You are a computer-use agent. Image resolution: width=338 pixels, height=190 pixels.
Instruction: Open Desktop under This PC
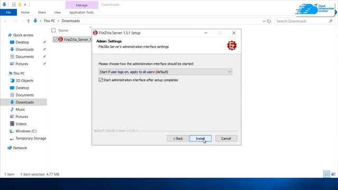(22, 88)
